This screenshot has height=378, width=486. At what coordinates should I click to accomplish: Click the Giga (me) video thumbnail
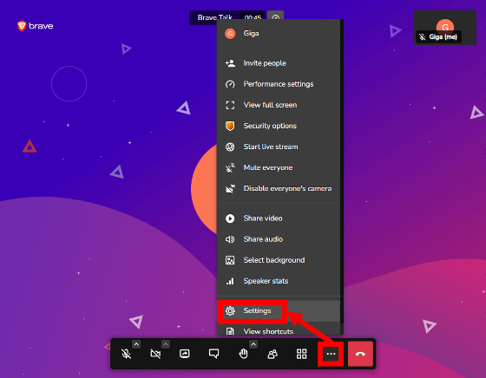tap(444, 28)
